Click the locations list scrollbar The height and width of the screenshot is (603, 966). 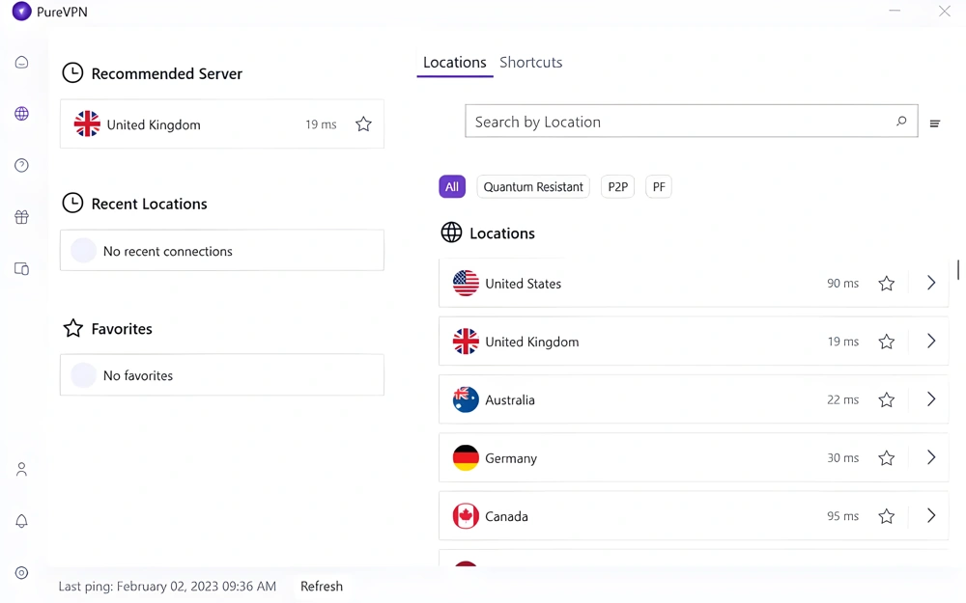(958, 269)
